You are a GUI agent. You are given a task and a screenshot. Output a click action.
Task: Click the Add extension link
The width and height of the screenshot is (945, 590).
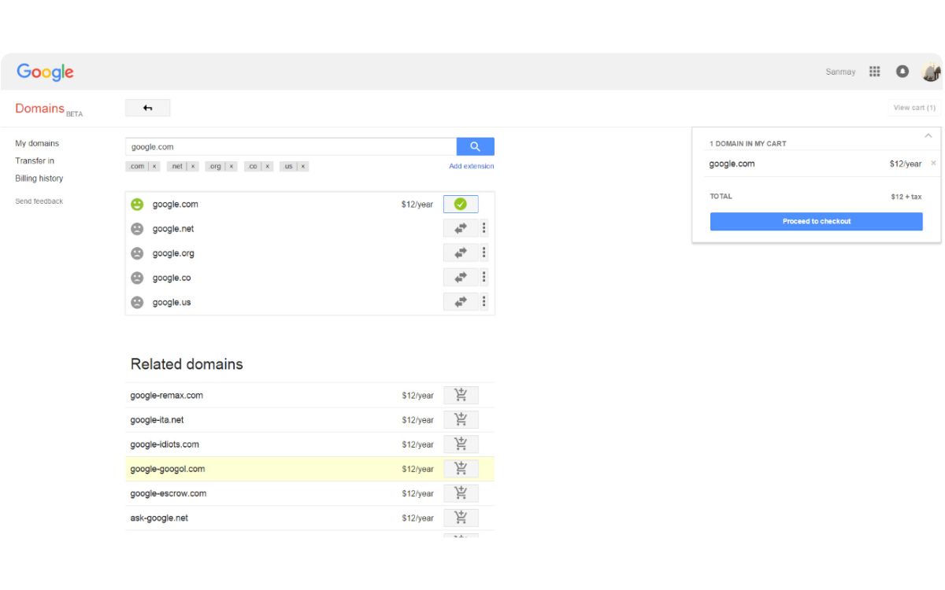click(472, 167)
